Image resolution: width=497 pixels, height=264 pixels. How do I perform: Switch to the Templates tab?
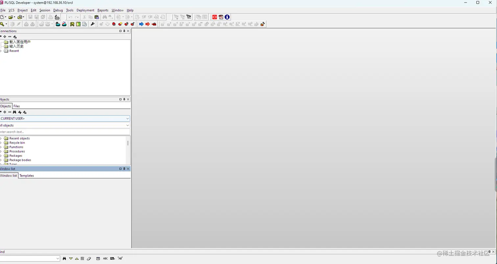[27, 175]
